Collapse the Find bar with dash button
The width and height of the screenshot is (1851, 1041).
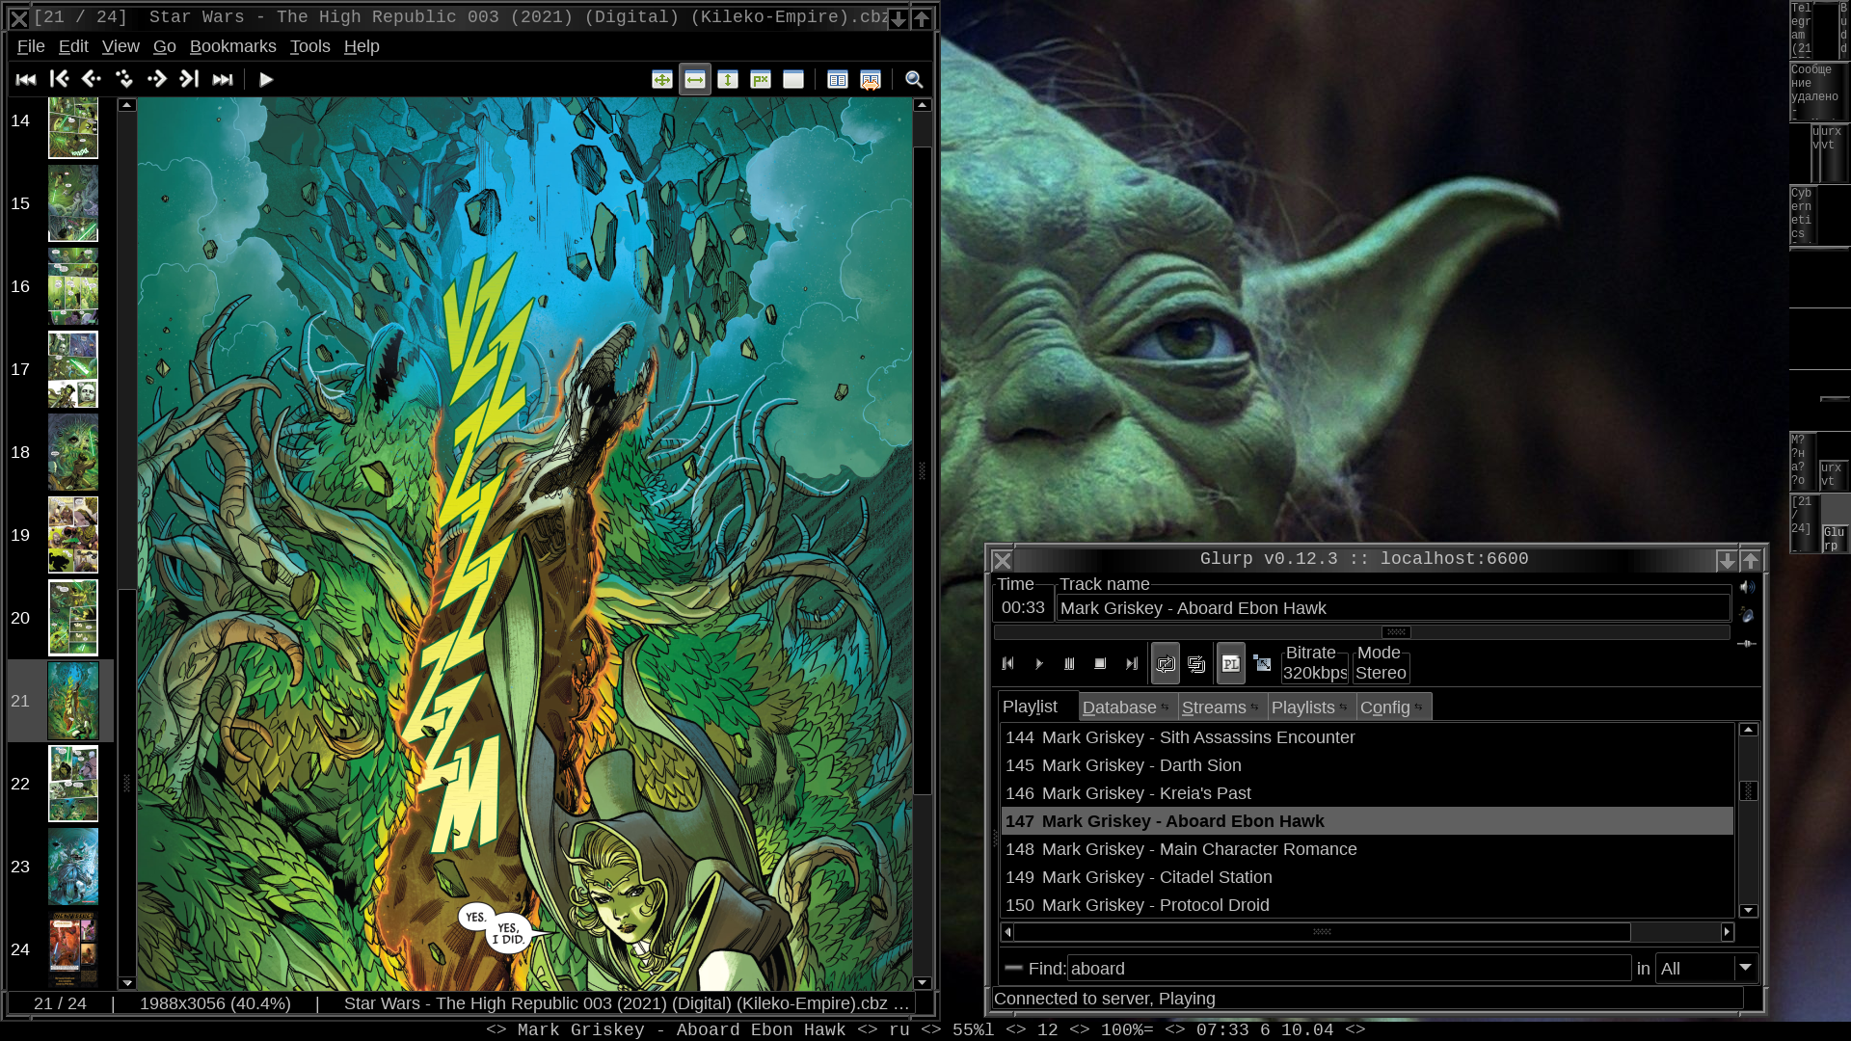(x=1013, y=968)
